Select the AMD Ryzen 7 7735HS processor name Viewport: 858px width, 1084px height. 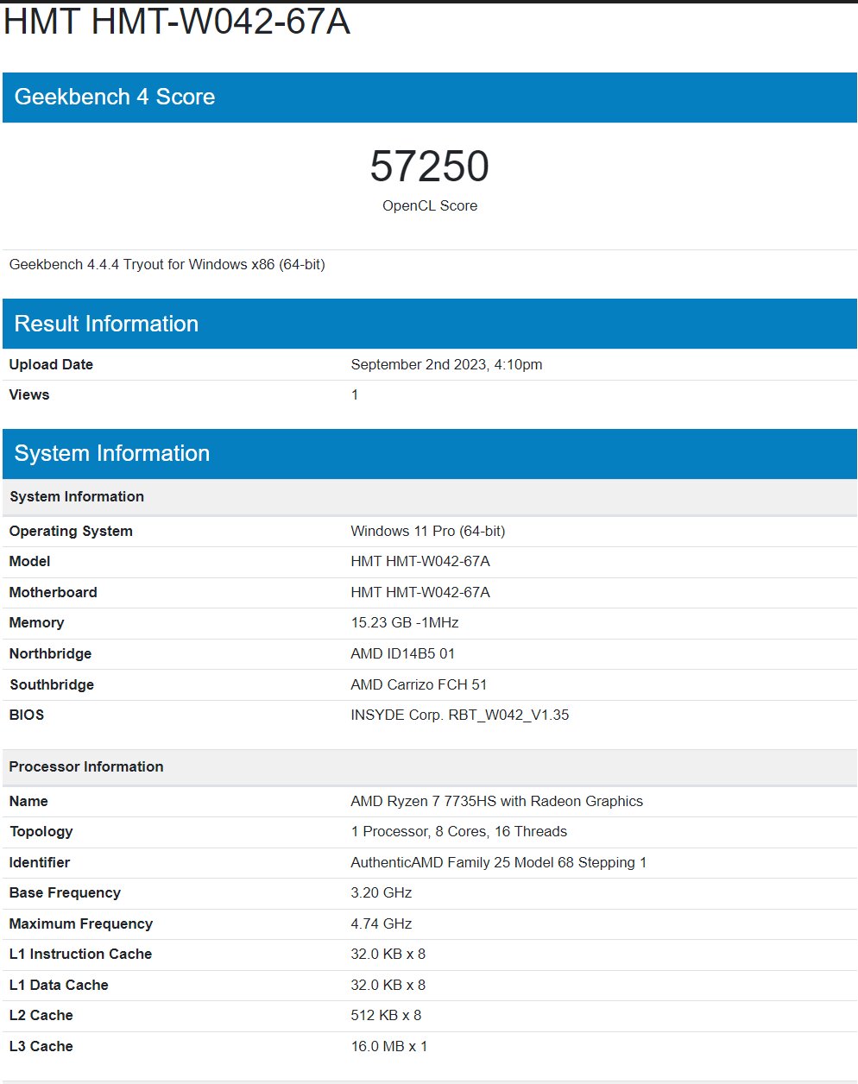point(497,801)
